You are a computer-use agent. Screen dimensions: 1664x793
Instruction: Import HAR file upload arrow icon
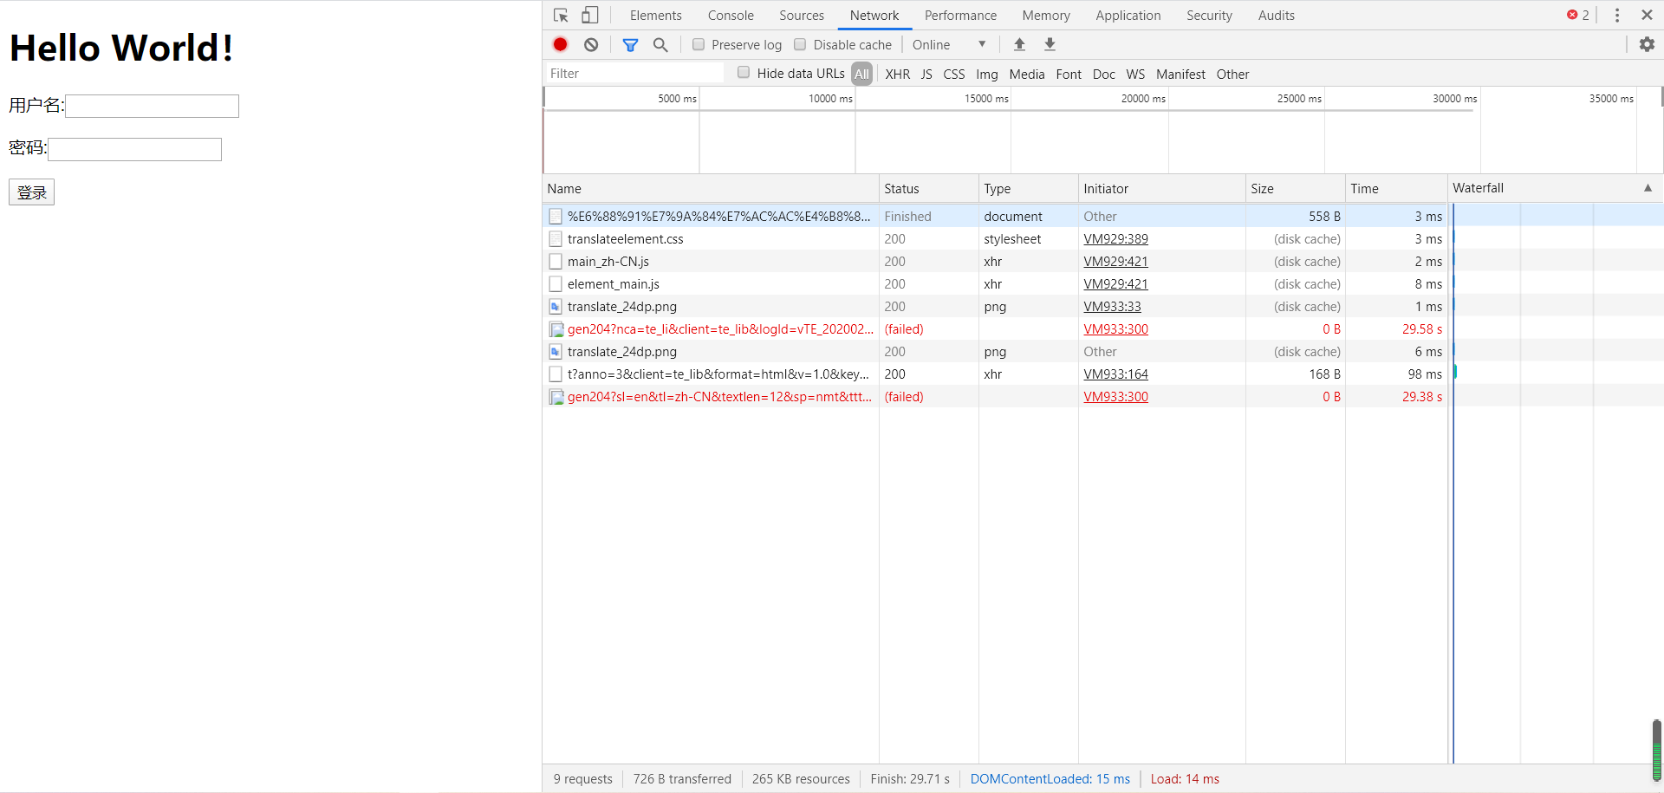1020,44
